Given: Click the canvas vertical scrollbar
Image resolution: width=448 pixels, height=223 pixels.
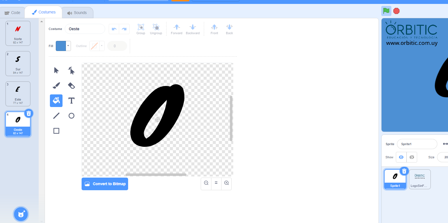Looking at the screenshot, I should click(231, 118).
